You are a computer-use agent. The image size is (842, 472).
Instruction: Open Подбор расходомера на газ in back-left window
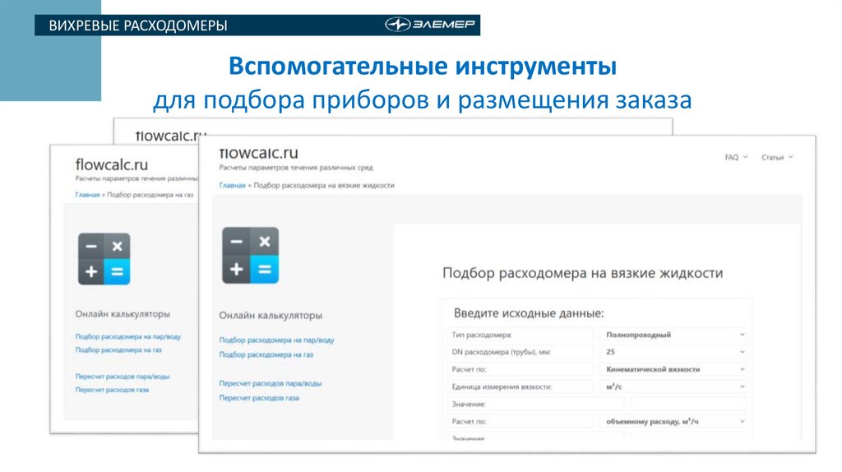(118, 349)
